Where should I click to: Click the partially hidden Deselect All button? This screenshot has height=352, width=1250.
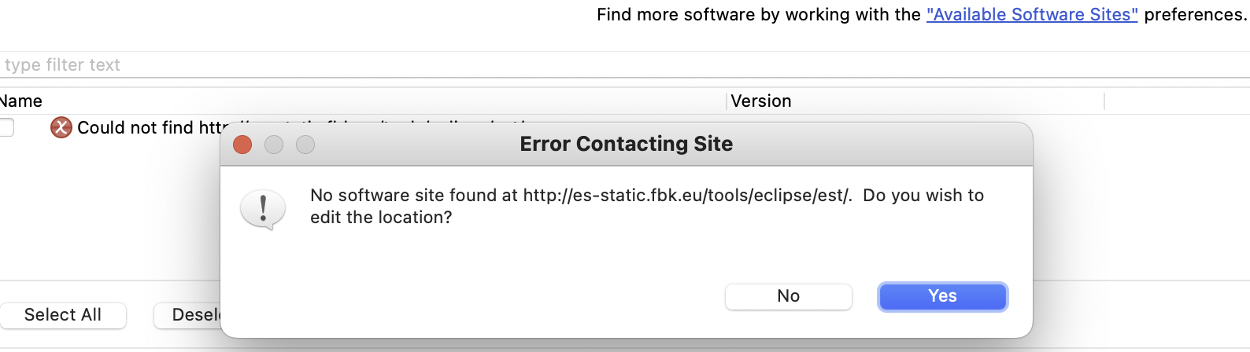(x=187, y=315)
